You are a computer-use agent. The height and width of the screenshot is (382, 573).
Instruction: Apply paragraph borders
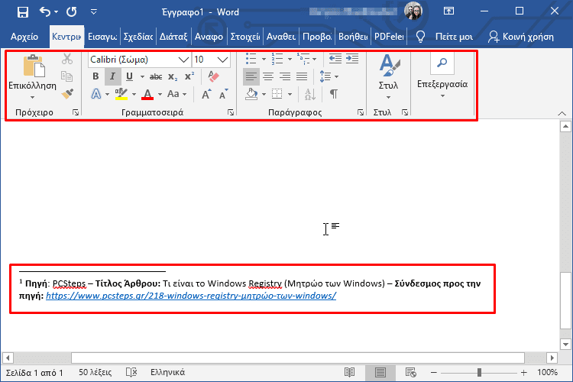tap(277, 94)
